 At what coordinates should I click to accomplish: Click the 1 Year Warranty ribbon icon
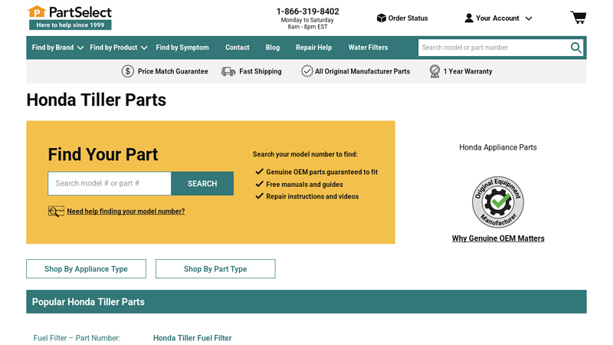pos(434,71)
